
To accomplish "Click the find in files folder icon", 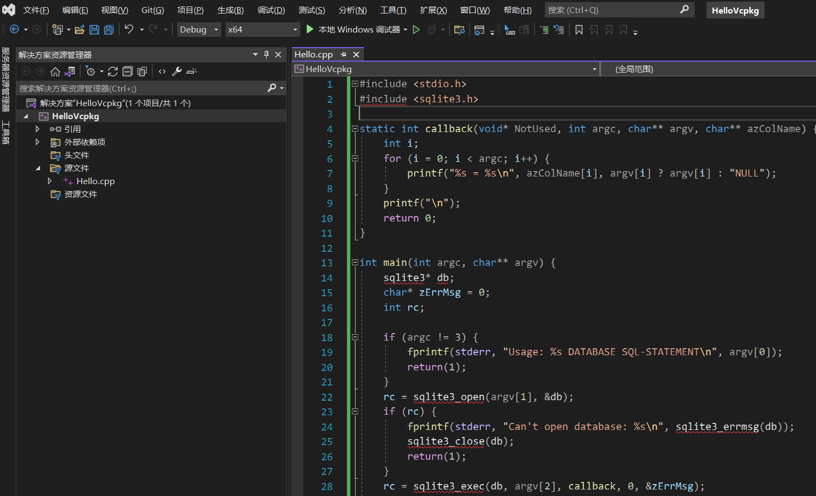I will [459, 30].
